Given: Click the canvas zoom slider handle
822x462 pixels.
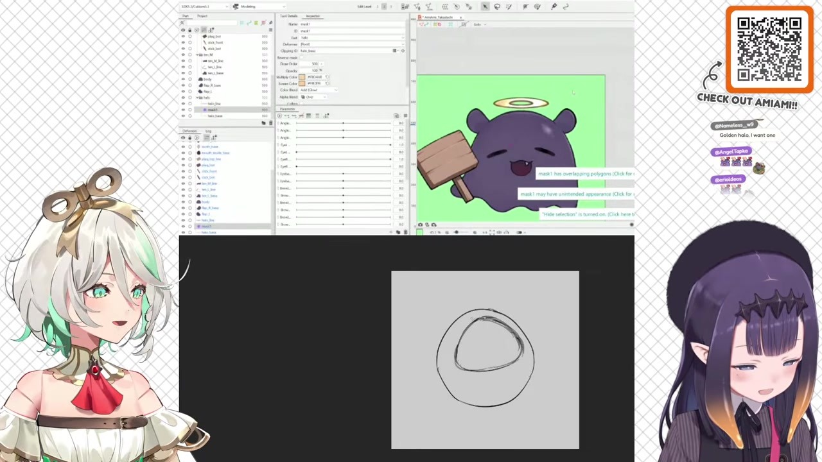Looking at the screenshot, I should (456, 232).
